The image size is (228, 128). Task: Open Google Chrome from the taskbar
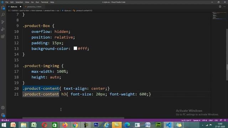pyautogui.click(x=75, y=125)
